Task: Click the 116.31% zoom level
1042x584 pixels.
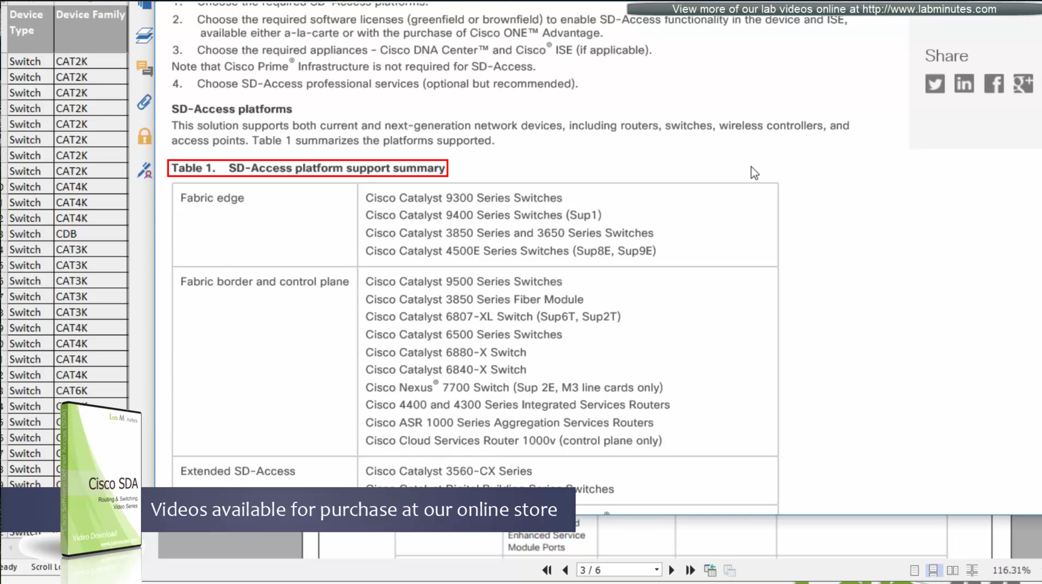Action: 1011,570
